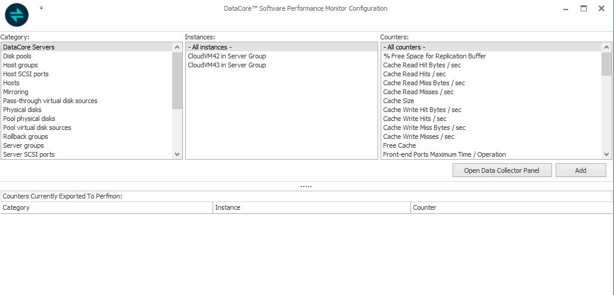This screenshot has height=295, width=614.
Task: Choose Mirroring in the Category list
Action: click(x=15, y=92)
